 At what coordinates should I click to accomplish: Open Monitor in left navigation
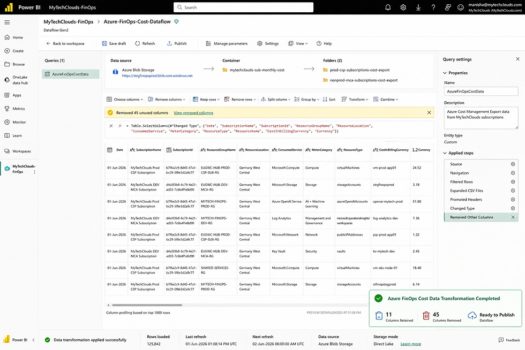[16, 122]
